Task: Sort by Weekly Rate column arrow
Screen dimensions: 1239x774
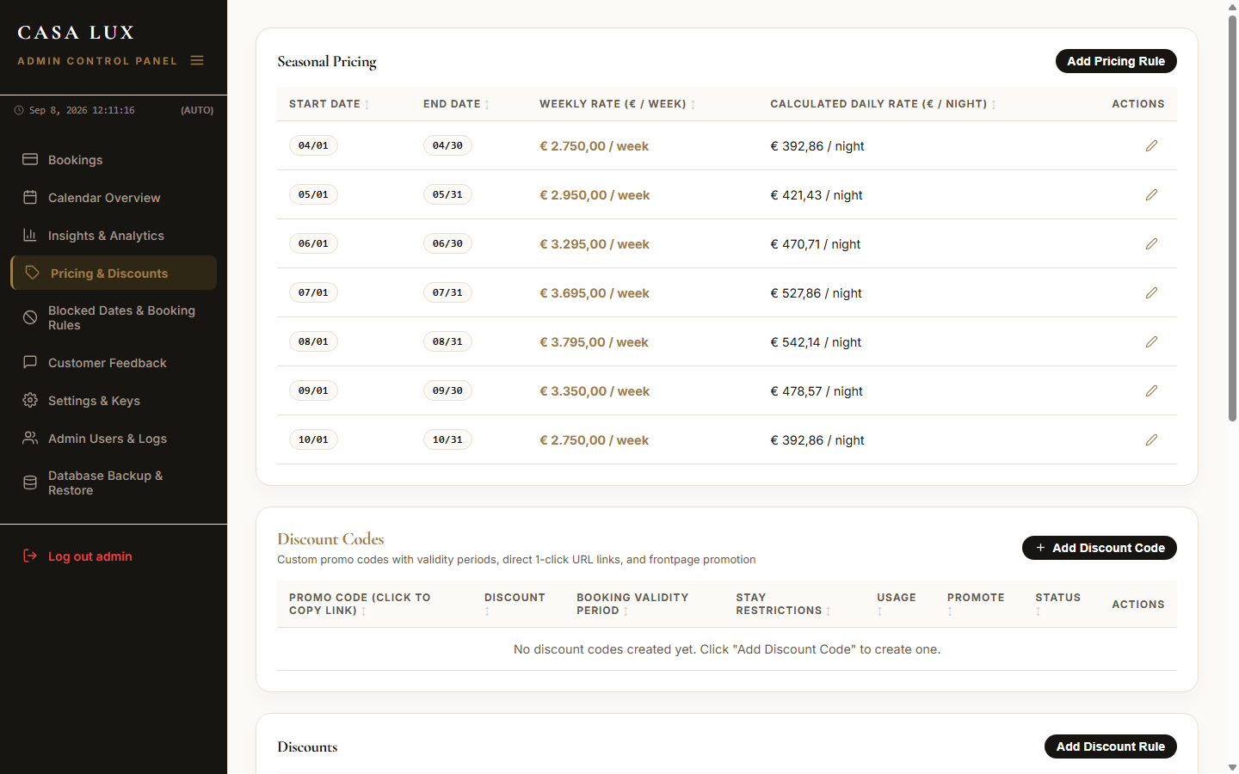Action: click(693, 105)
